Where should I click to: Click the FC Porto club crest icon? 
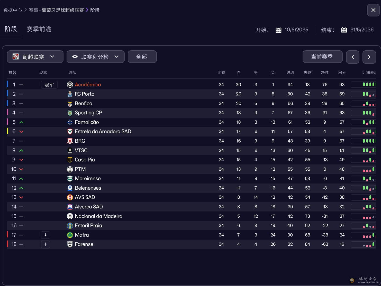[70, 94]
